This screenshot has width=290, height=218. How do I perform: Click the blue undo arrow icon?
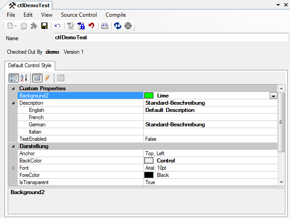pos(57,26)
